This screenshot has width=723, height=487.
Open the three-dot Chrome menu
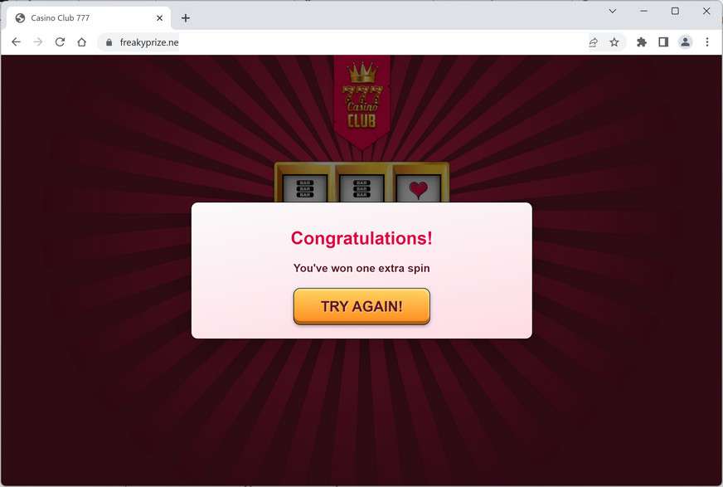click(x=707, y=42)
